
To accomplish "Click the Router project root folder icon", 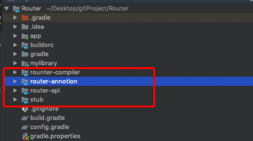I will [x=16, y=9].
